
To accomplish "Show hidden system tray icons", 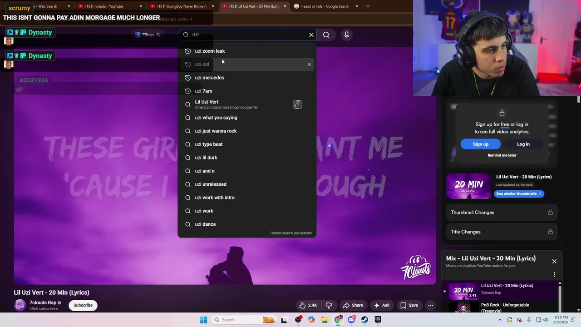I will [500, 320].
